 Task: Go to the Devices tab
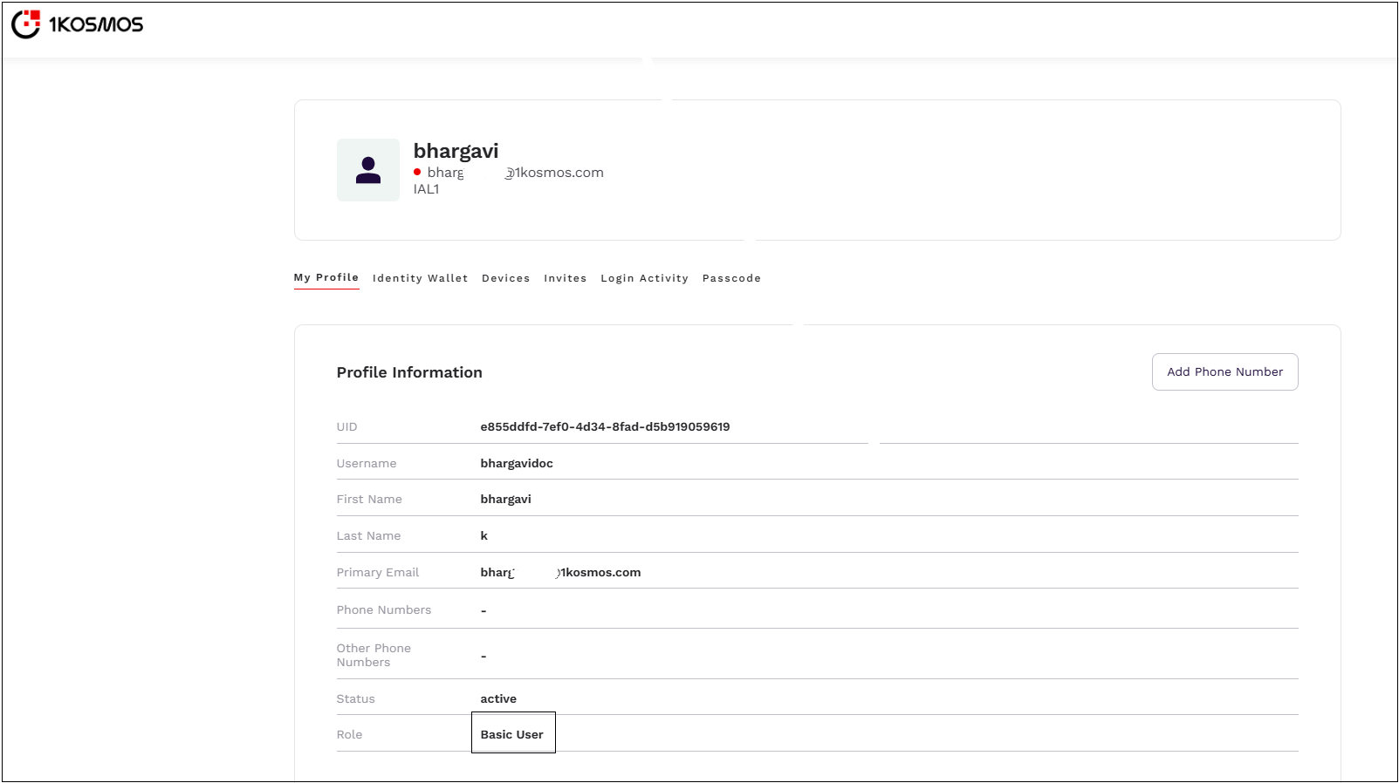click(x=505, y=279)
